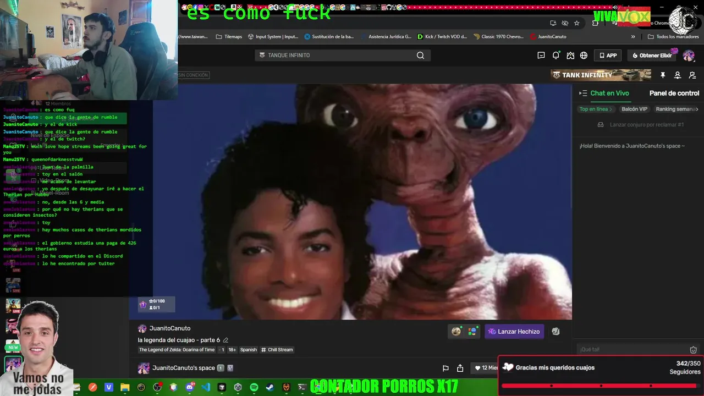704x396 pixels.
Task: Open the chat settings icon by input
Action: [693, 350]
